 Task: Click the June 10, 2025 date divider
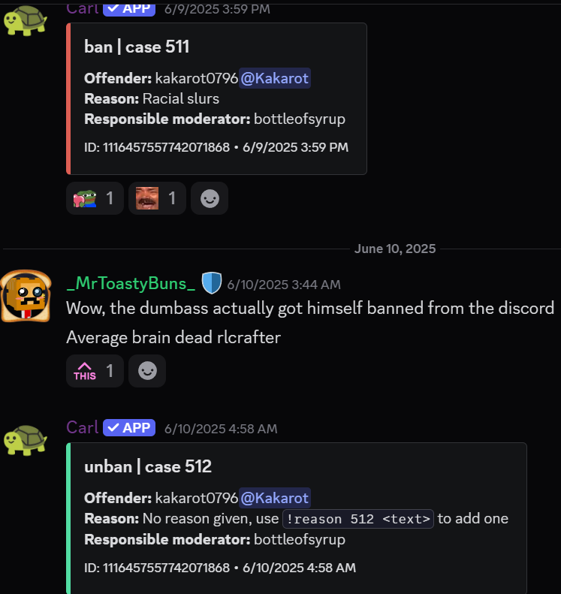[x=395, y=249]
